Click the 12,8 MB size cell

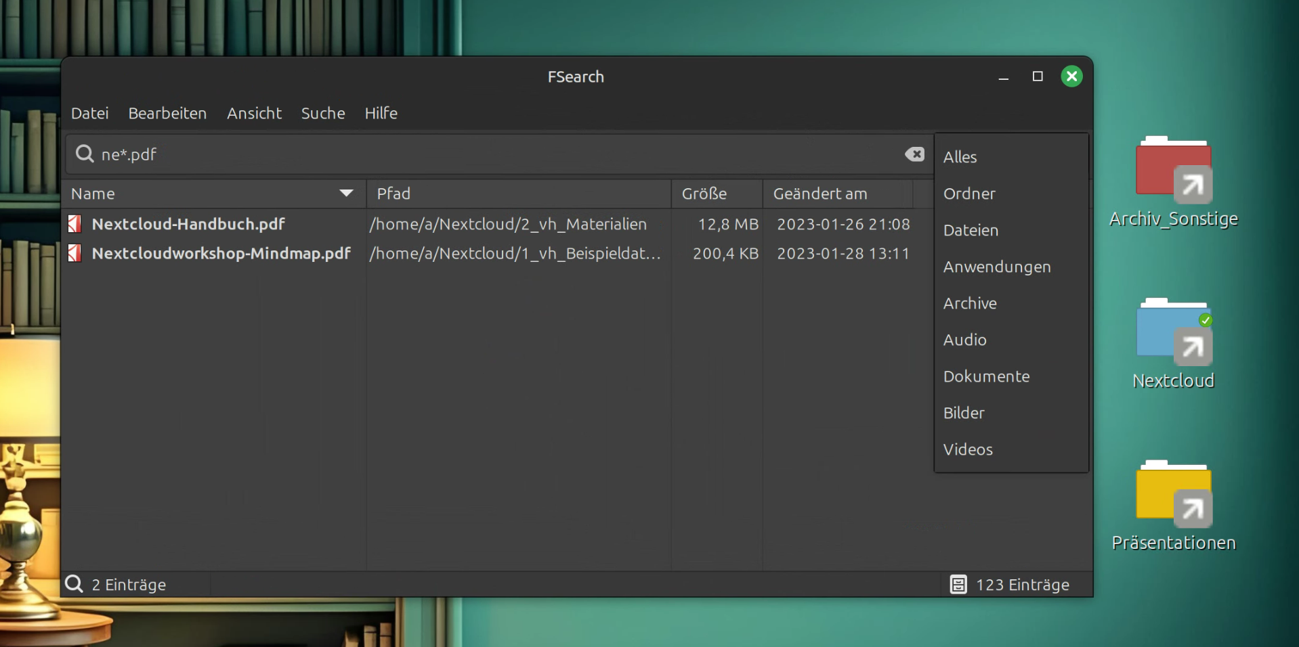point(728,224)
